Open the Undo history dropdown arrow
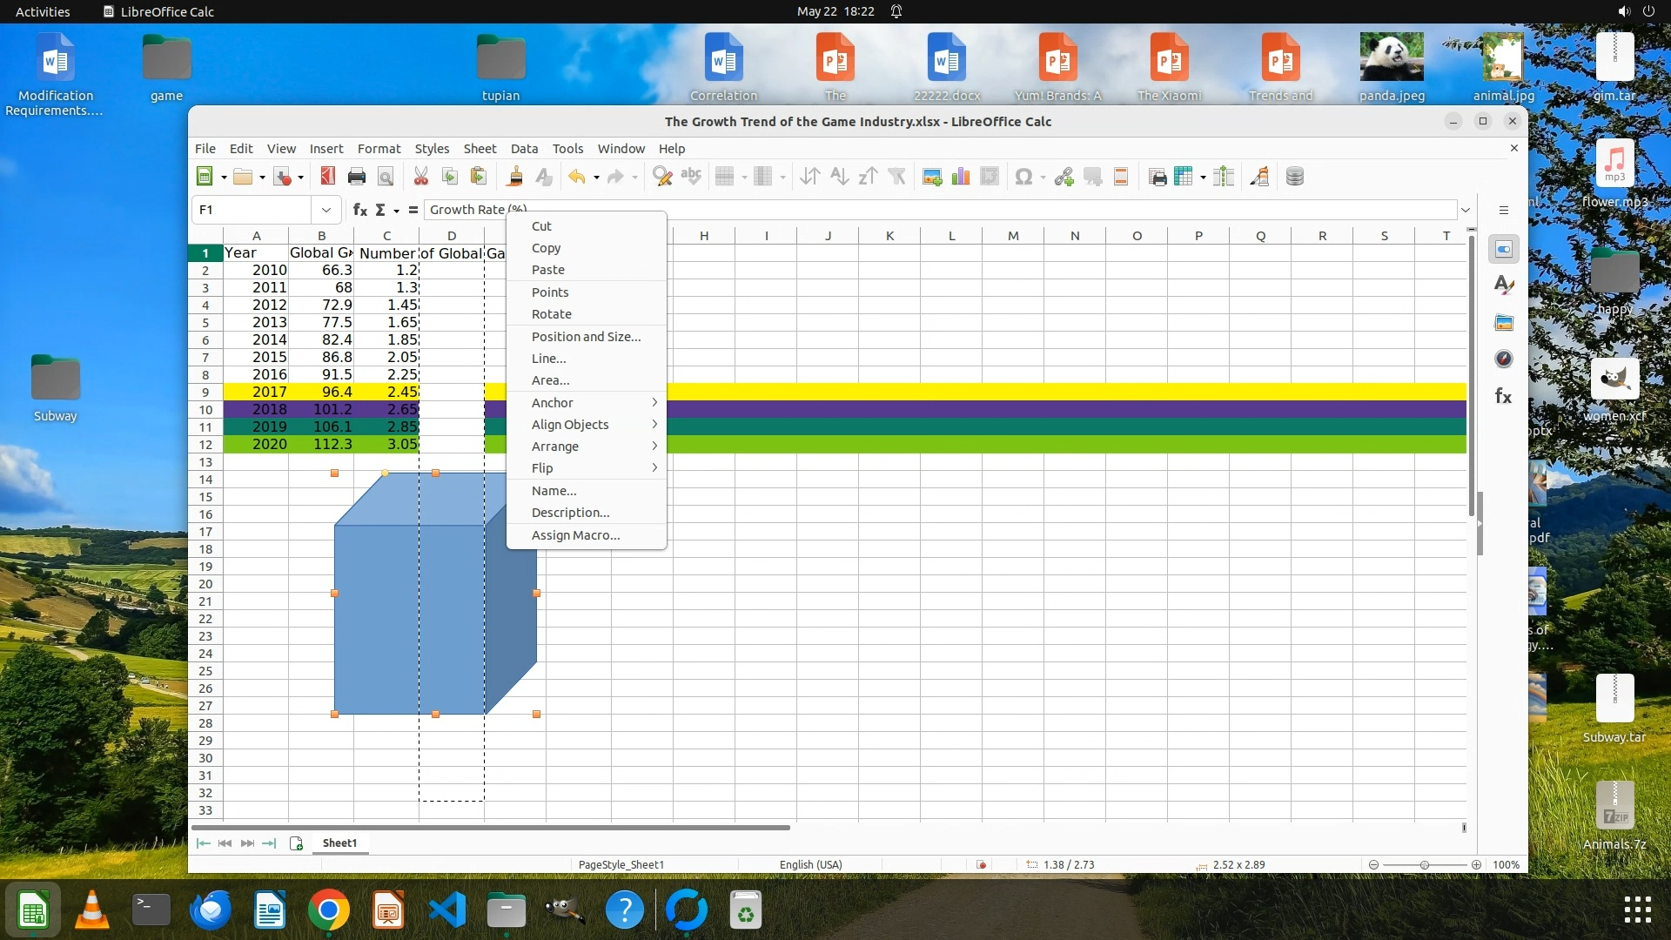Image resolution: width=1671 pixels, height=940 pixels. 596,178
